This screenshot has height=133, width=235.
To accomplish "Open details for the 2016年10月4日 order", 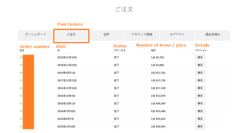I will coord(200,96).
